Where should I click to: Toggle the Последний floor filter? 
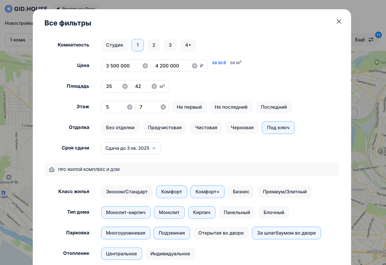pyautogui.click(x=274, y=107)
